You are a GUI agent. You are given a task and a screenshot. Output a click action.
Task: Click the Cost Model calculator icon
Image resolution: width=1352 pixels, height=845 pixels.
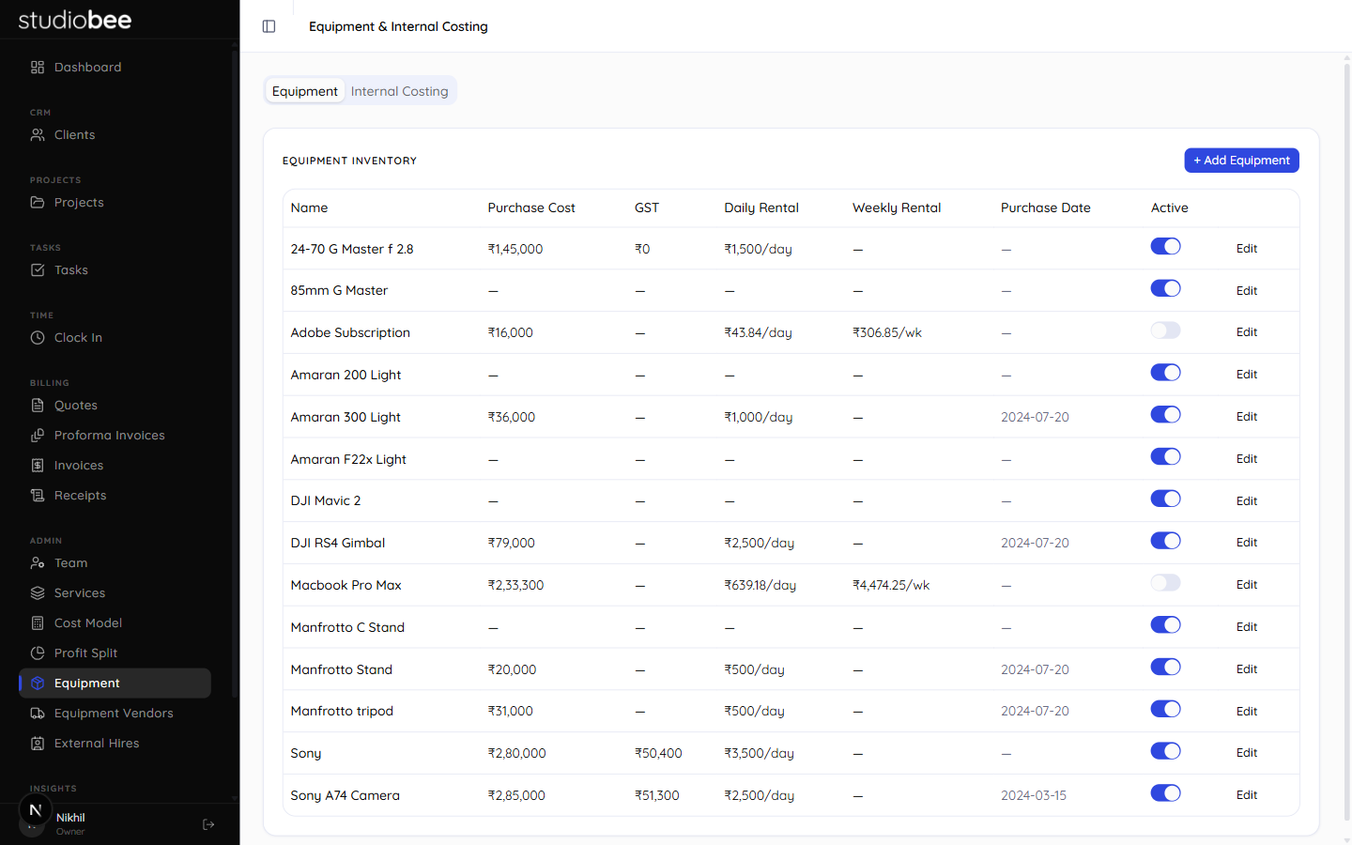point(38,623)
